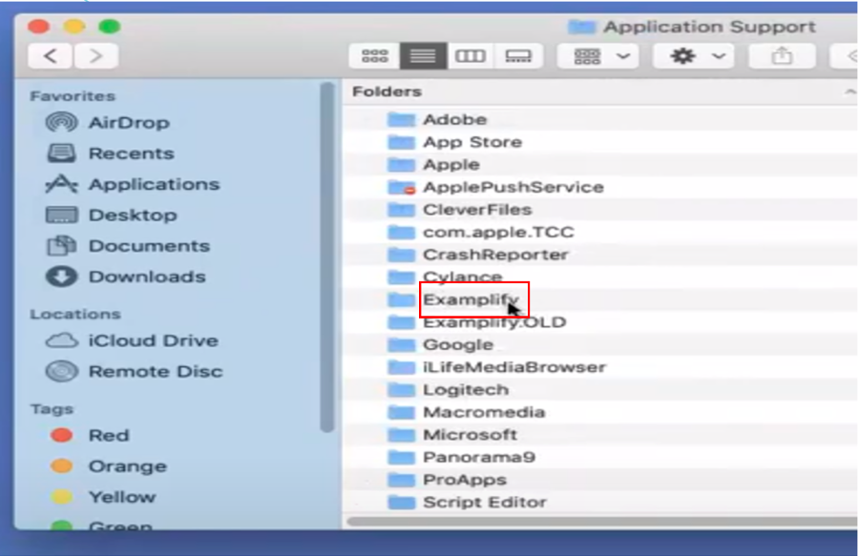Select the Macromedia folder
This screenshot has height=556, width=858.
(466, 412)
